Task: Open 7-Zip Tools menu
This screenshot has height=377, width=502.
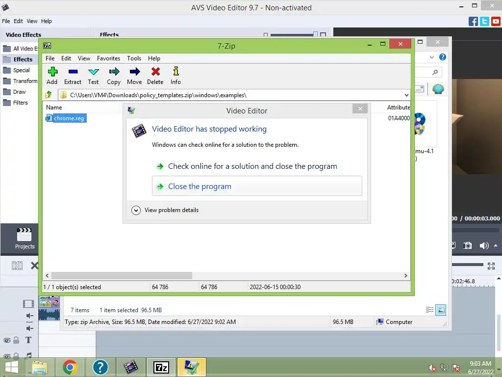Action: click(x=134, y=58)
